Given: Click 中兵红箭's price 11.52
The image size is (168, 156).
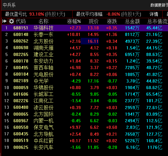Looking at the screenshot, I should pos(93,141).
